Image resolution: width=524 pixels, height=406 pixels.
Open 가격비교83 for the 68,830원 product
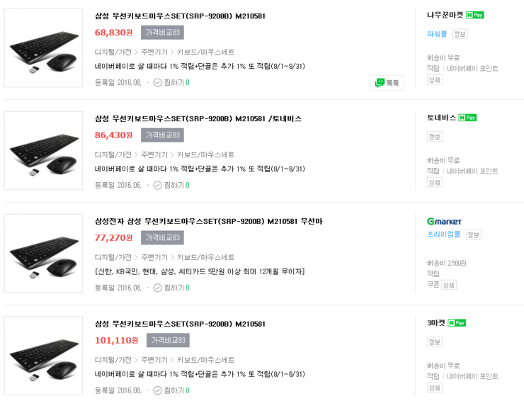[x=162, y=33]
